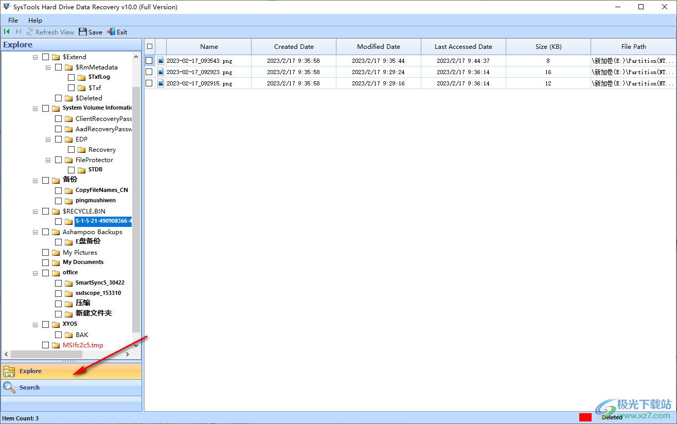Click the office folder icon
677x424 pixels.
tap(56, 273)
